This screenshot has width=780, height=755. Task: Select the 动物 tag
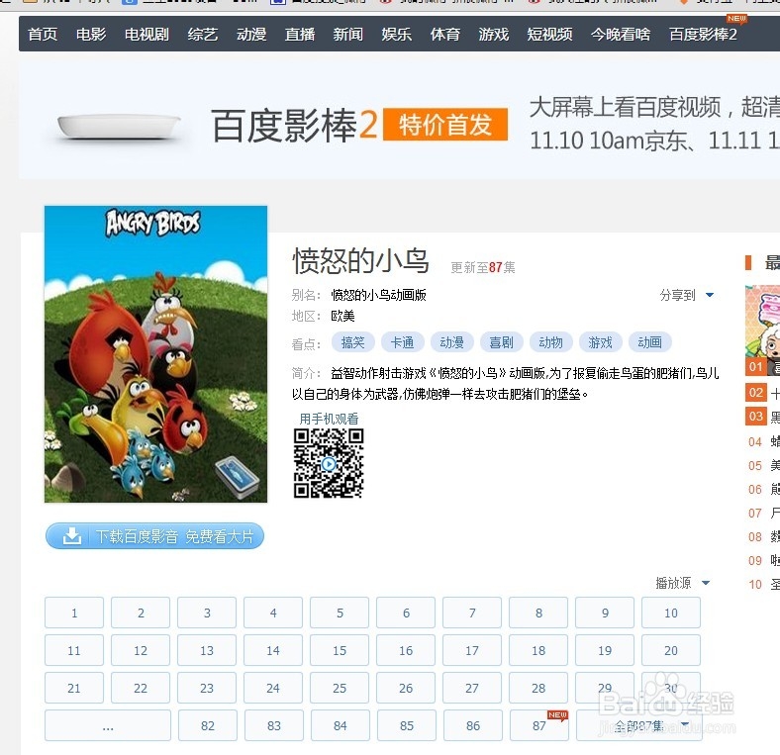click(551, 342)
